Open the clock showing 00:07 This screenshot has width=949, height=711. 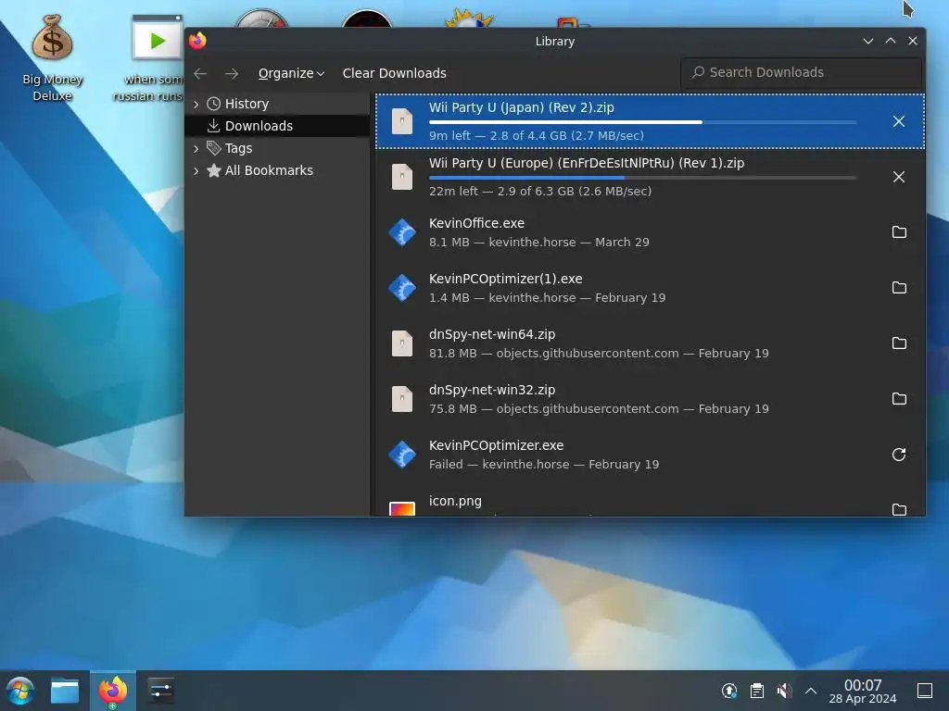(863, 691)
